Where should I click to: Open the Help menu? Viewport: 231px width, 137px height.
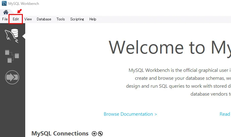(93, 19)
